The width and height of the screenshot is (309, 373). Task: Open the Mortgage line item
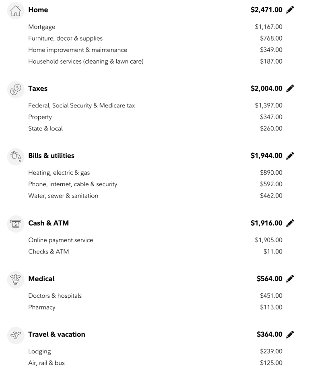155,27
